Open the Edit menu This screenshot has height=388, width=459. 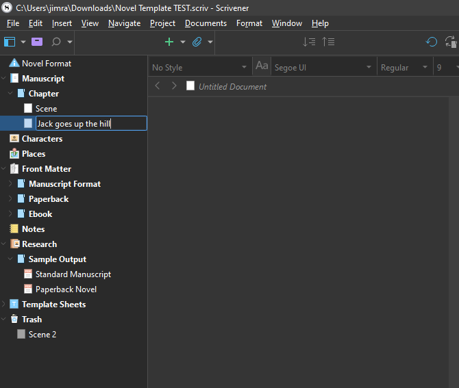(36, 23)
